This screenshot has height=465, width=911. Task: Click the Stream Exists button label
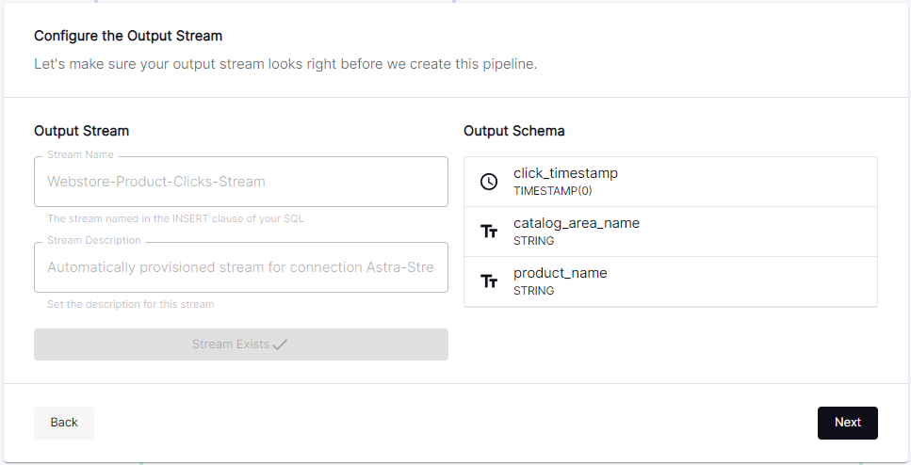(230, 345)
